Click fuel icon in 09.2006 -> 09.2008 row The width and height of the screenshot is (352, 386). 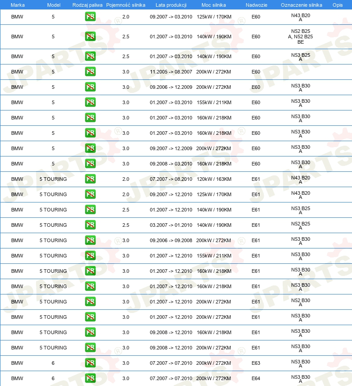tap(90, 240)
